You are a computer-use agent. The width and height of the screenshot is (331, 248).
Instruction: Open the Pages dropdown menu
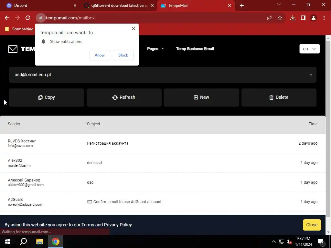pyautogui.click(x=155, y=49)
